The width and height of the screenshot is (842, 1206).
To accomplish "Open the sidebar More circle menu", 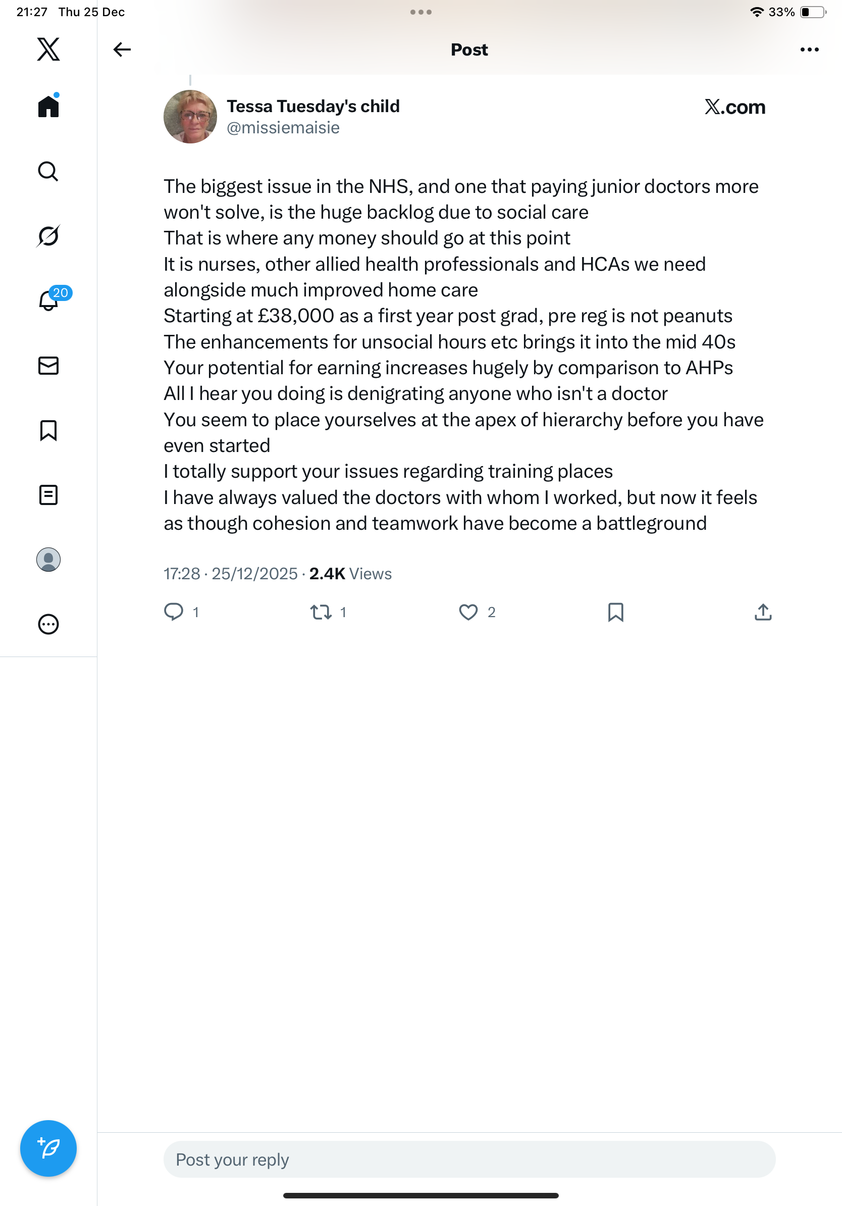I will point(48,625).
